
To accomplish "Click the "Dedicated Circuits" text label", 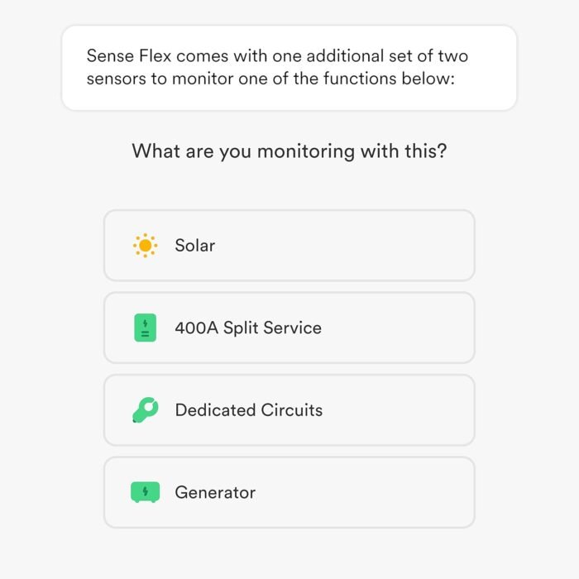I will coord(249,410).
